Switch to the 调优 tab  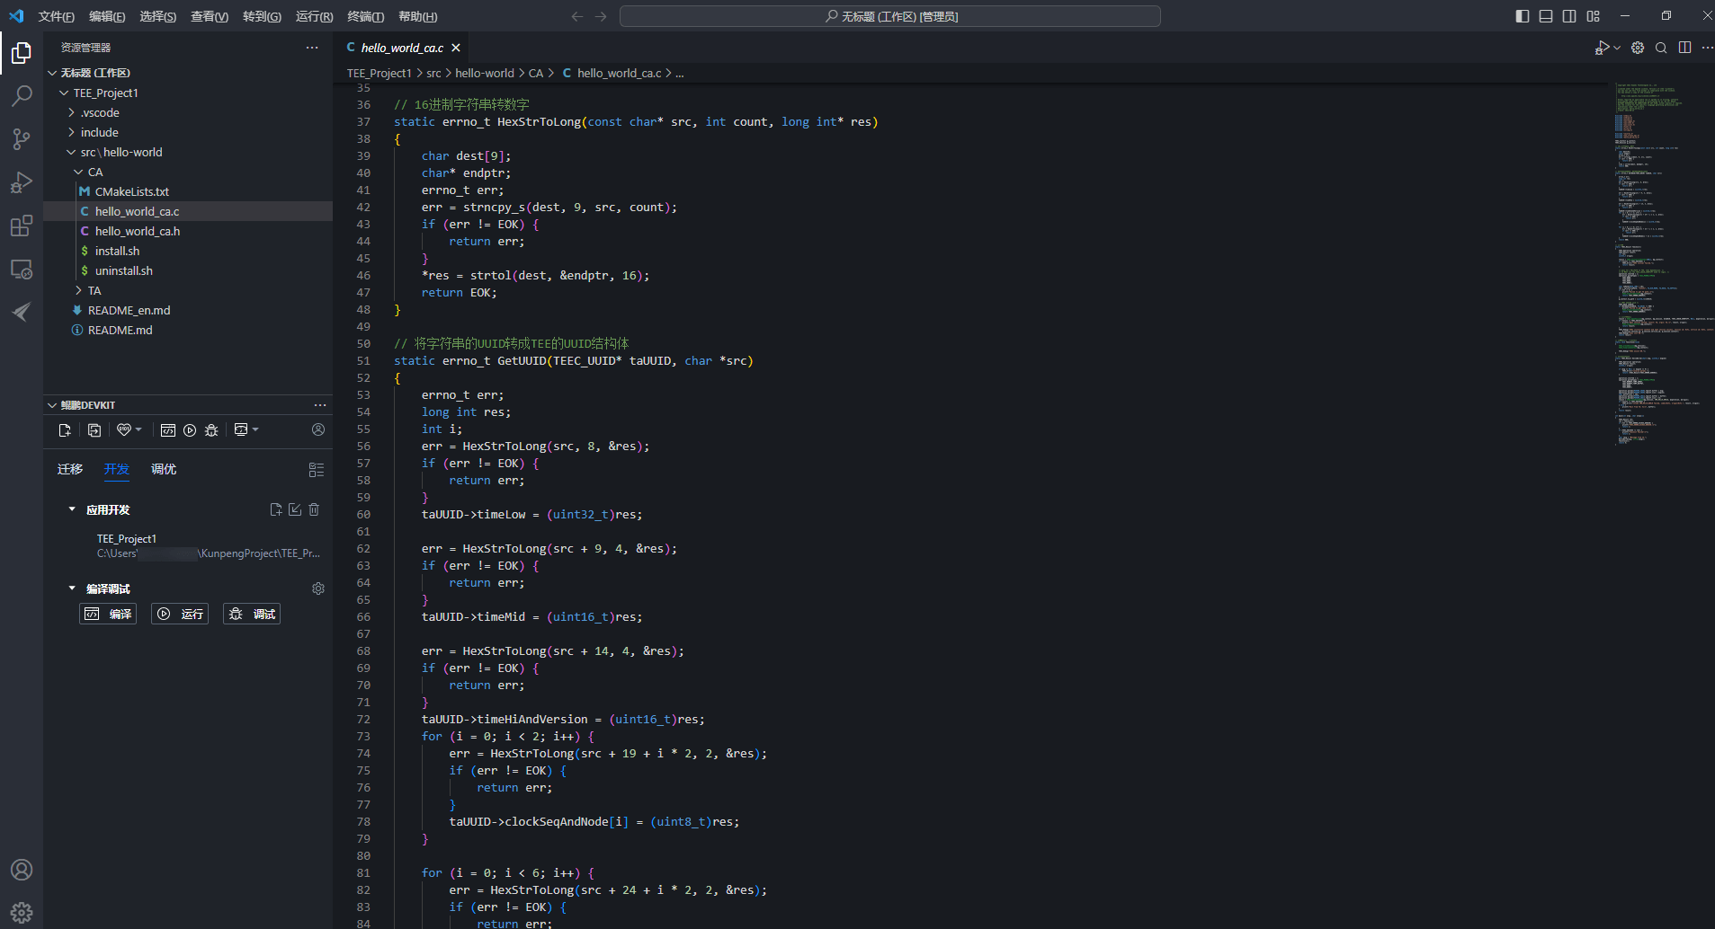[164, 469]
